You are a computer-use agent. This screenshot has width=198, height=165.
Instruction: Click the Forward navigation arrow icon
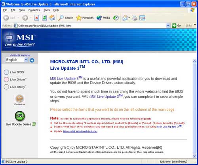tap(25, 18)
